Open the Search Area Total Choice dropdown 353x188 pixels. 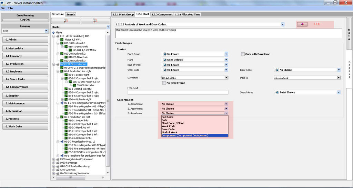pyautogui.click(x=339, y=92)
